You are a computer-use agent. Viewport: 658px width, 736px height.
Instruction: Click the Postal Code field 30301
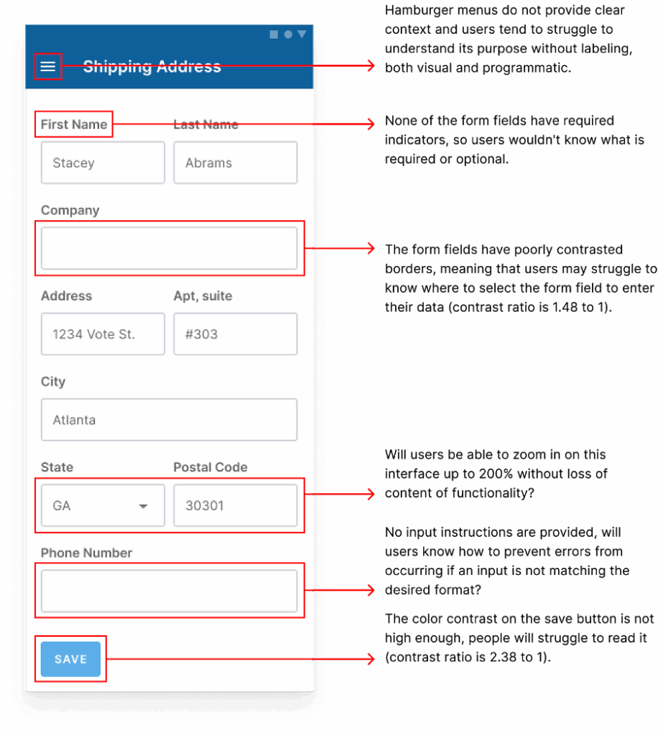(236, 505)
